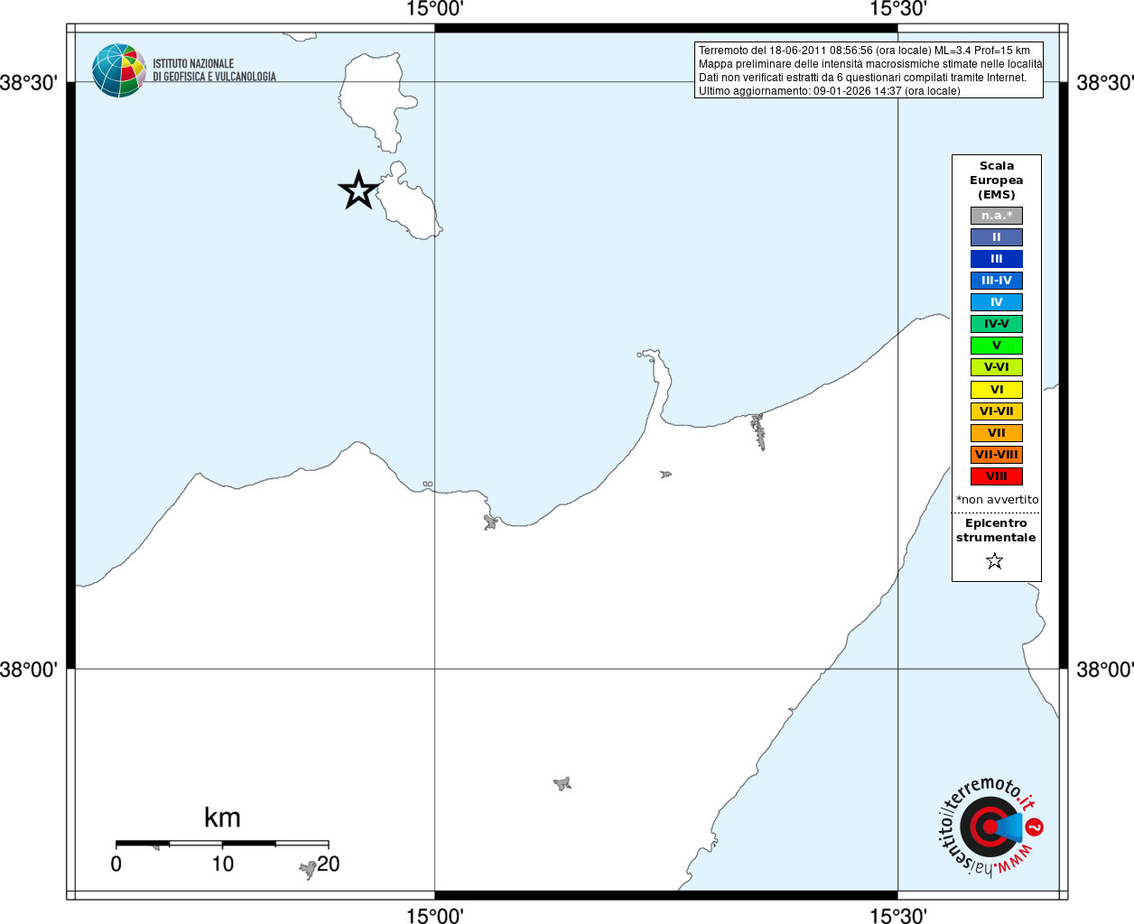Click the km scale bar

pos(222,844)
